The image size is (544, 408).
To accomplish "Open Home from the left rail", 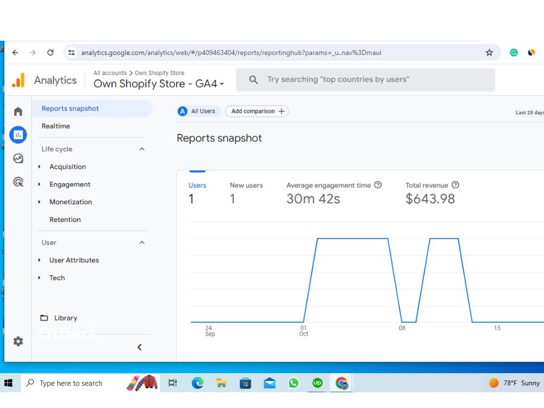I will (18, 112).
